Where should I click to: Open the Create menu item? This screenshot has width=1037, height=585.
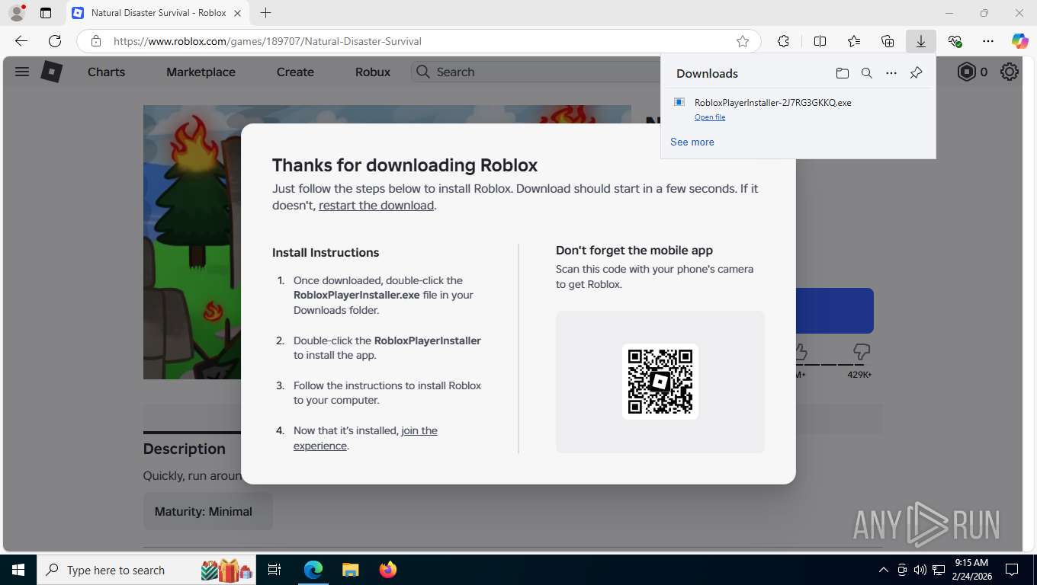click(295, 72)
